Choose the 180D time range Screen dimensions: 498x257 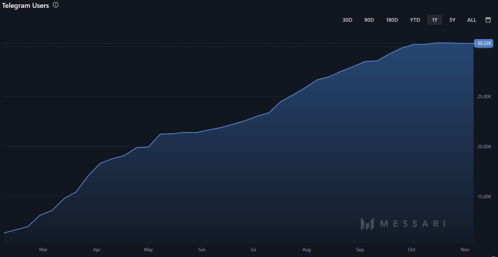click(x=392, y=20)
